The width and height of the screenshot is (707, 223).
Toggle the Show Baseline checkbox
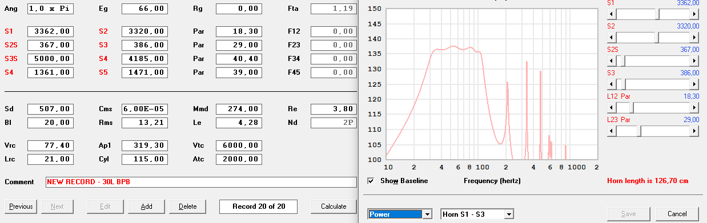[x=371, y=181]
